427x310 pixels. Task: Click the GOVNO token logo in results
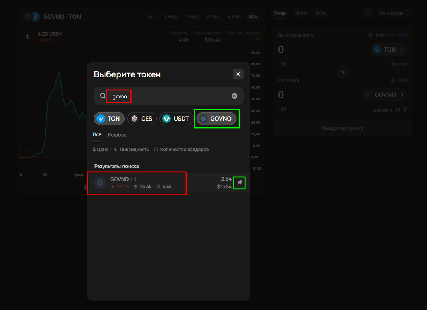point(100,183)
